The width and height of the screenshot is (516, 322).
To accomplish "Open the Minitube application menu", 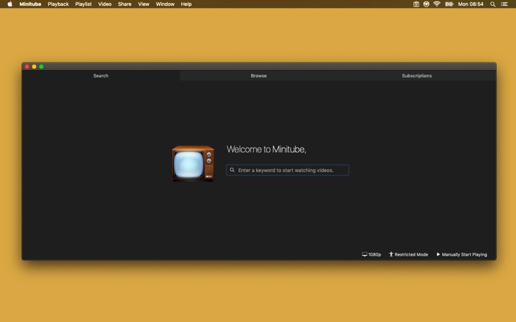I will [x=30, y=4].
